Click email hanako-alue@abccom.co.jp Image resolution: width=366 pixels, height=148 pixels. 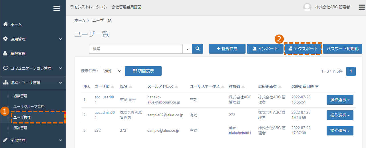[x=164, y=100]
